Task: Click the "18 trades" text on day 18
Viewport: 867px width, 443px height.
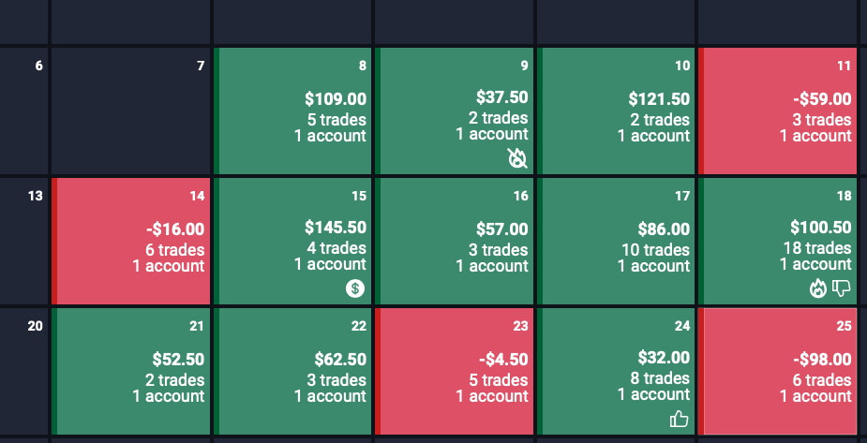Action: pos(817,248)
